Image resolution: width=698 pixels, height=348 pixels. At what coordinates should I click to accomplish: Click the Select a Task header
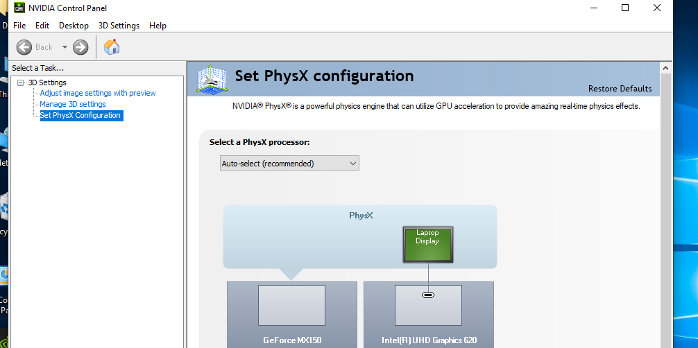click(38, 68)
